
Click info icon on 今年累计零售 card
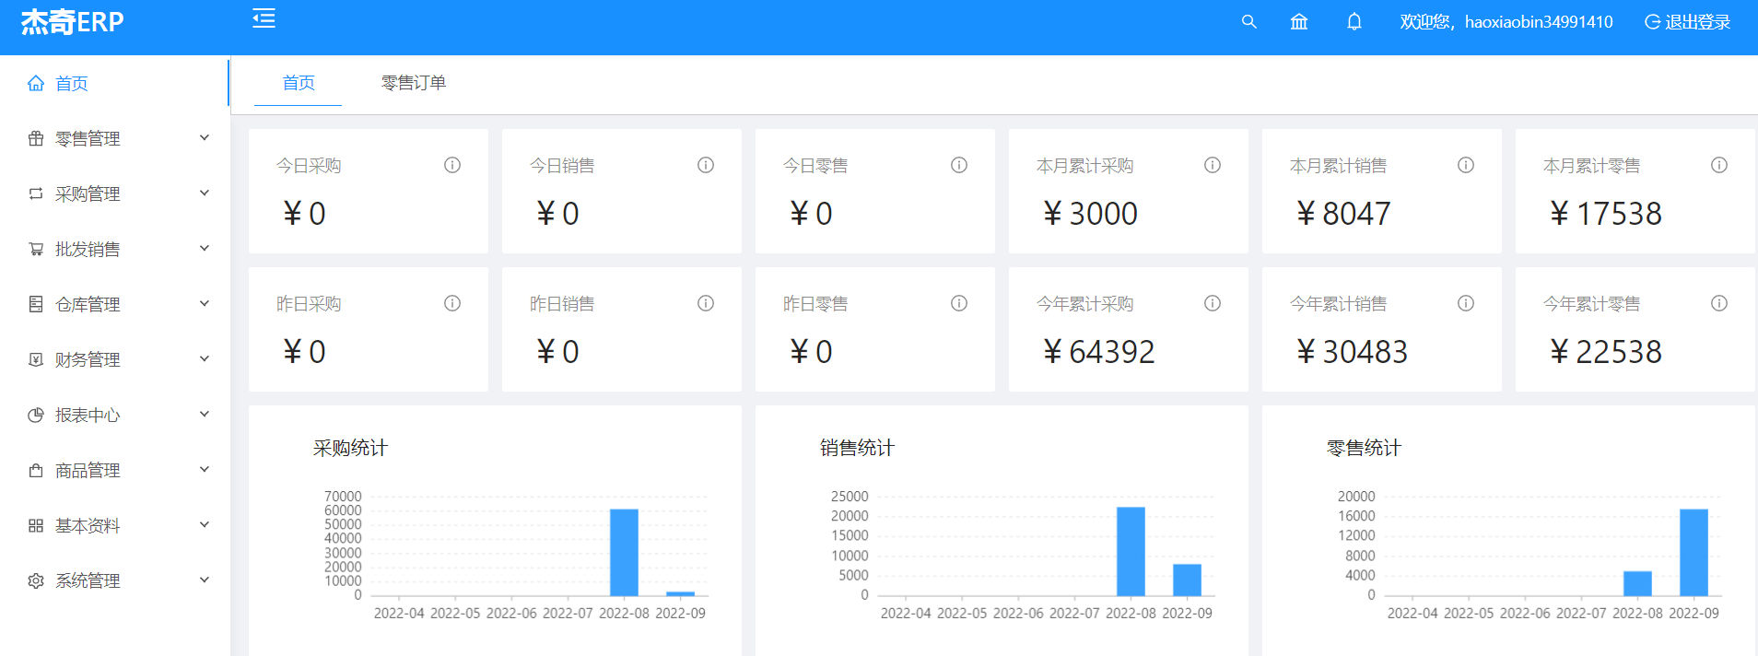tap(1719, 303)
